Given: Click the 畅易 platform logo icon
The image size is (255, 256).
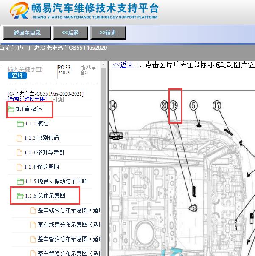Looking at the screenshot, I should [19, 10].
